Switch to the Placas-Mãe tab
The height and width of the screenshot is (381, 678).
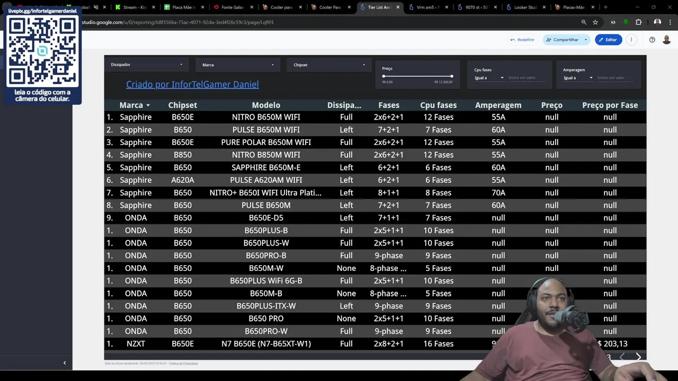574,7
